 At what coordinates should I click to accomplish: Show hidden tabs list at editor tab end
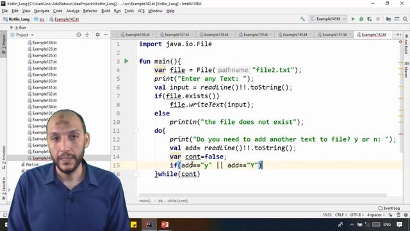coord(397,35)
